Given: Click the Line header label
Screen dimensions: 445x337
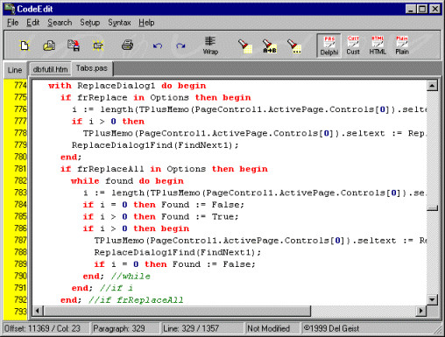Looking at the screenshot, I should pos(15,70).
